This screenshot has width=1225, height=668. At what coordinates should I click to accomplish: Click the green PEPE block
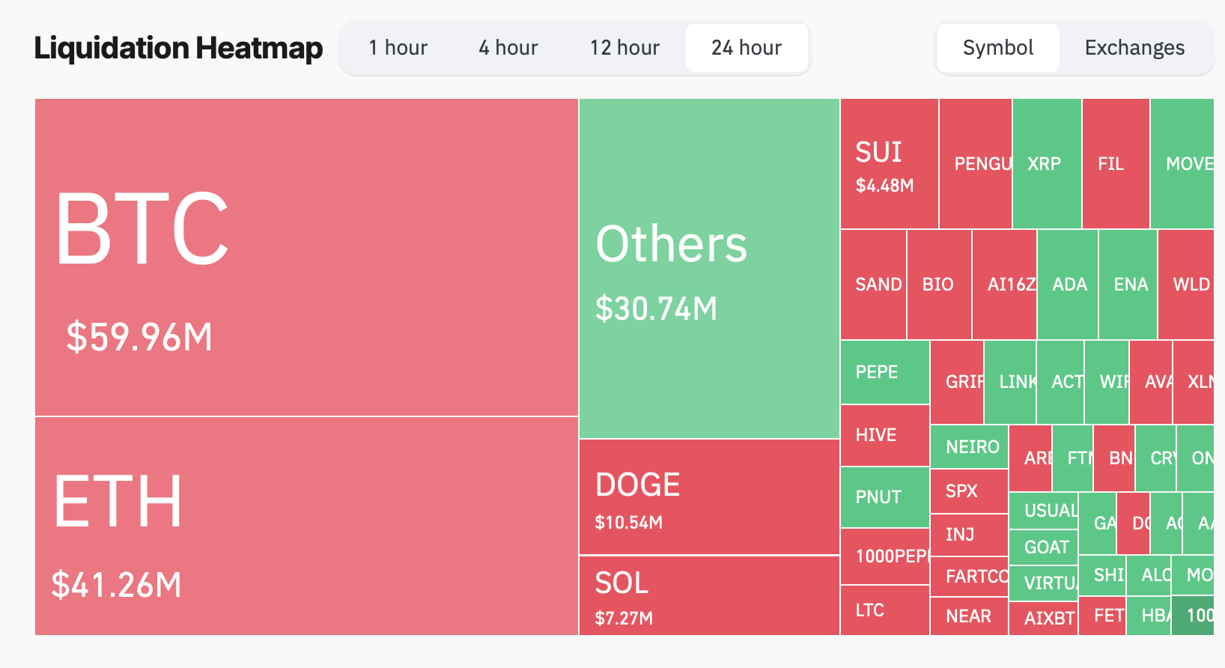pos(884,372)
